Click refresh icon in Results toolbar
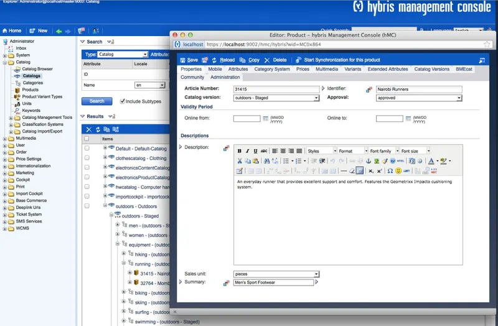 (98, 129)
